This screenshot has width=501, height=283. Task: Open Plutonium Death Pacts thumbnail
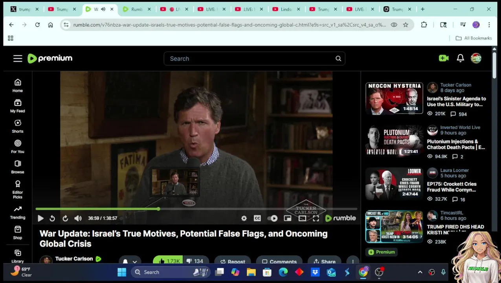pyautogui.click(x=394, y=141)
